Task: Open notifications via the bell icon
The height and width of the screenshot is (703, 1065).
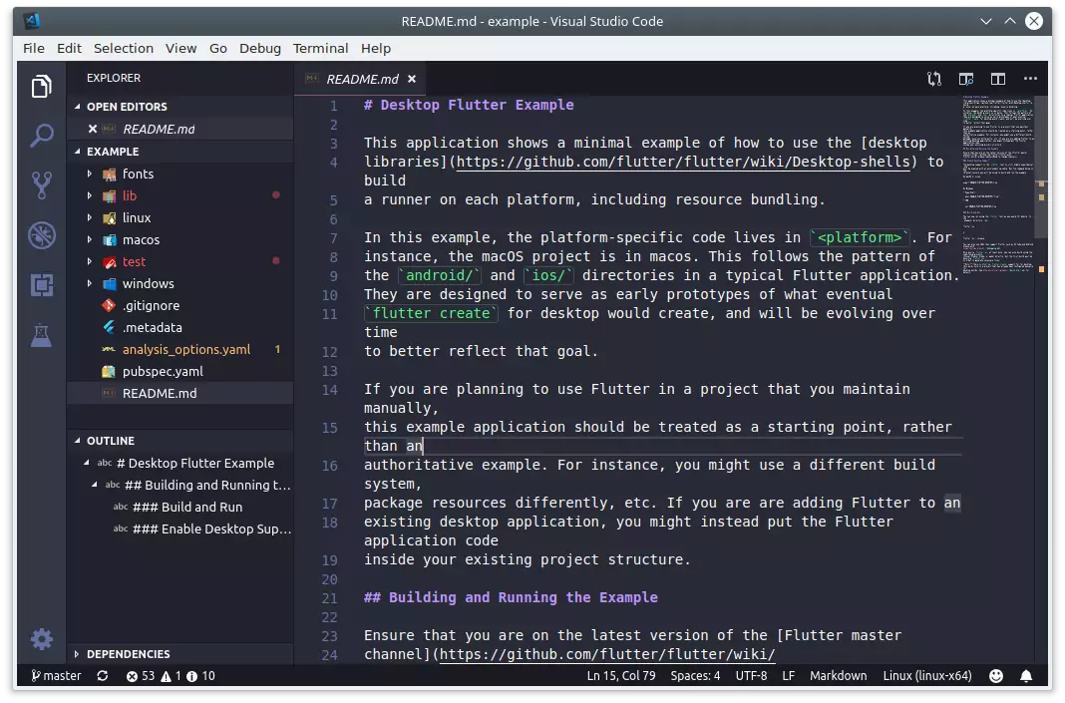Action: point(1026,675)
